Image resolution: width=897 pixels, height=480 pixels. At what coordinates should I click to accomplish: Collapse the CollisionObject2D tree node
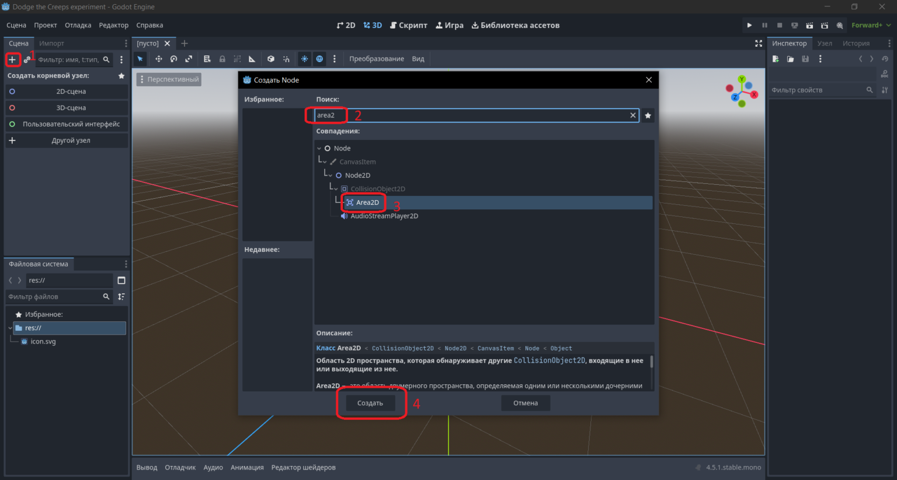[x=336, y=189]
